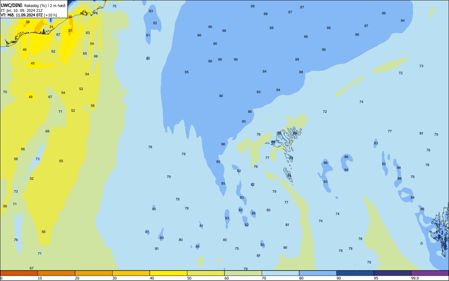Click the legend tick label '99.9'
The width and height of the screenshot is (449, 281).
[415, 278]
